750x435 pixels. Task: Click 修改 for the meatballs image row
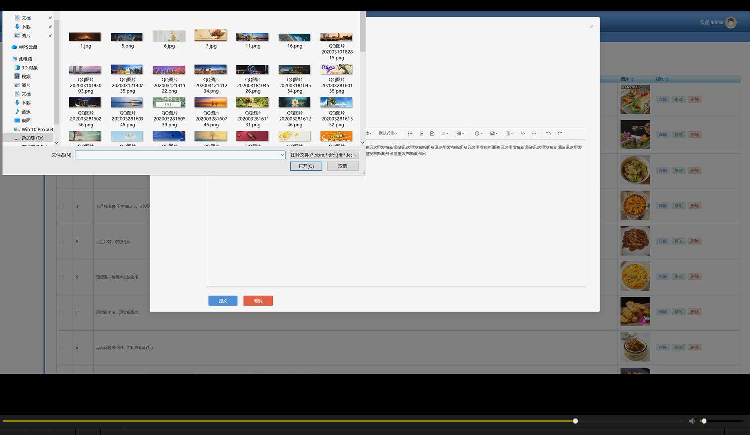(679, 135)
